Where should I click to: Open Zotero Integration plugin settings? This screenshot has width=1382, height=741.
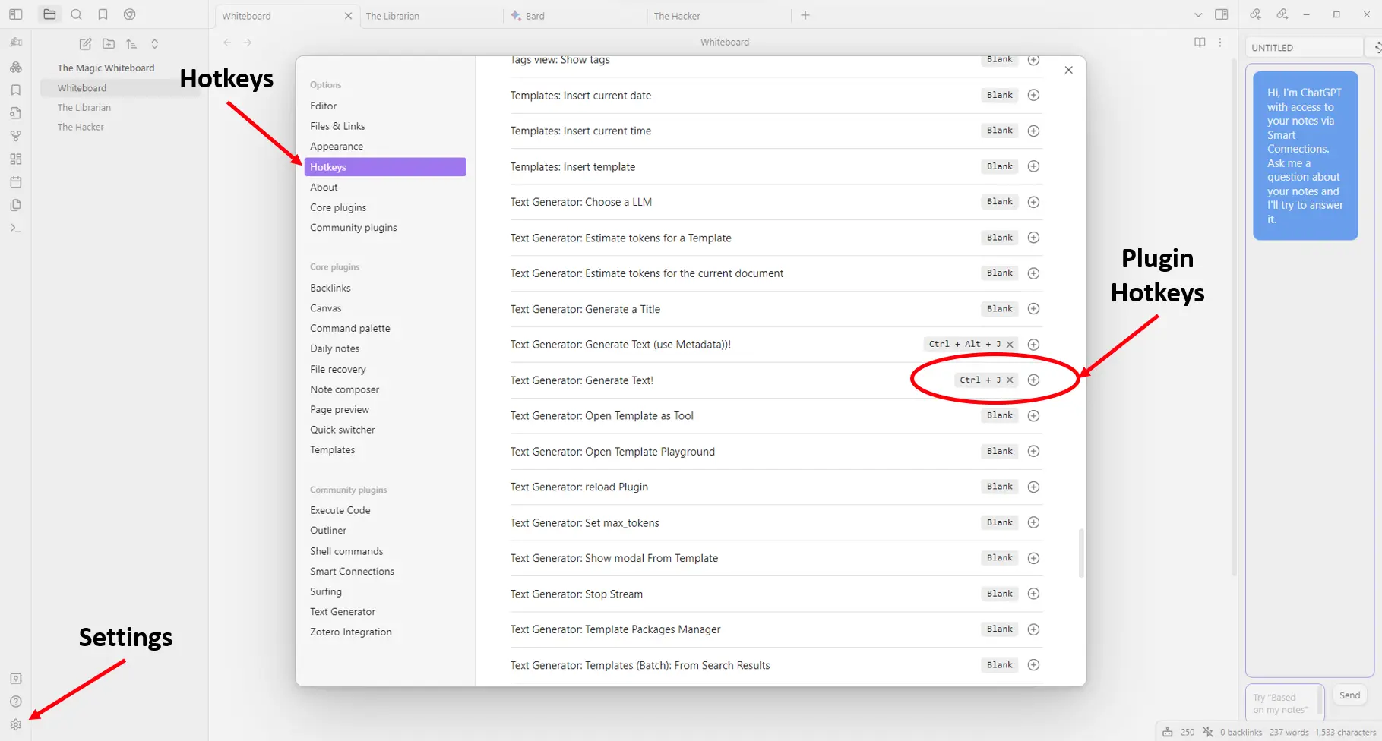coord(385,632)
